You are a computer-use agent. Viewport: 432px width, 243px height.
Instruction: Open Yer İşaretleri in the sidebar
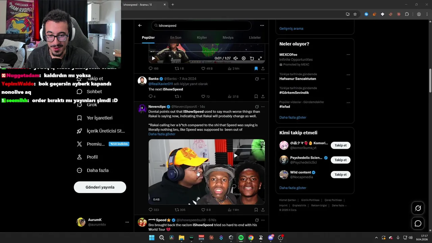(95, 118)
